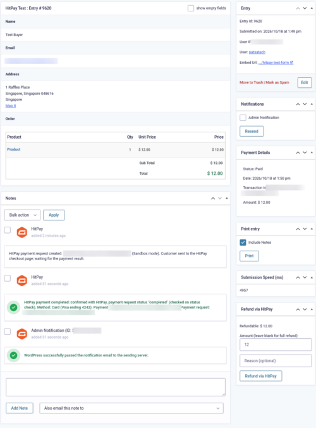This screenshot has height=428, width=316.
Task: Focus the refund Reason (optional) field
Action: pyautogui.click(x=276, y=361)
